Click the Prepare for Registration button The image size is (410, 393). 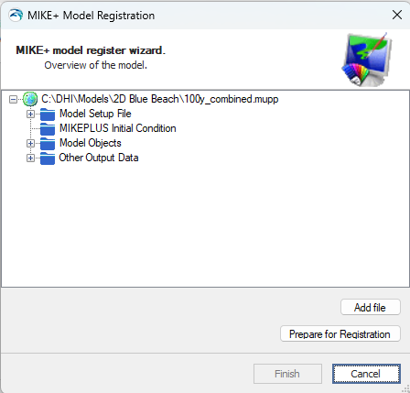340,333
